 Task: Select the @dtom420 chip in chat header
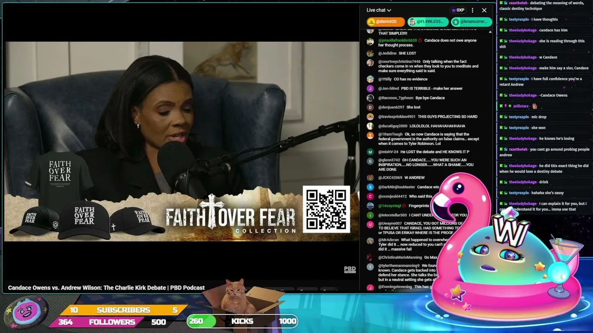tap(385, 22)
